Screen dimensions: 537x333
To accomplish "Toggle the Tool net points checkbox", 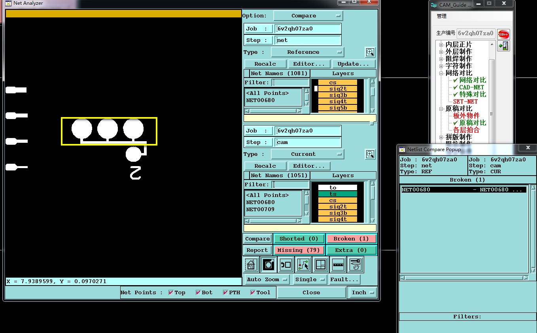I will click(x=253, y=293).
